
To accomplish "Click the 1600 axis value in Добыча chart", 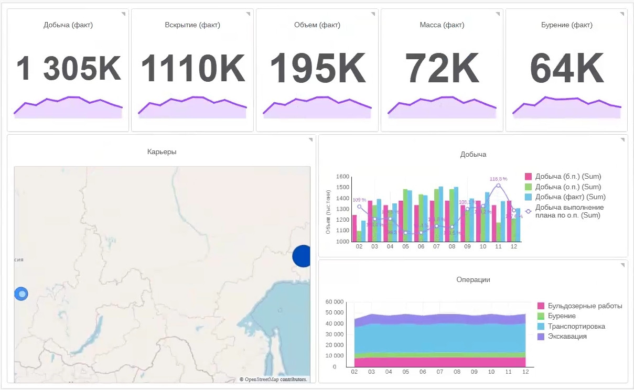I will click(x=342, y=177).
